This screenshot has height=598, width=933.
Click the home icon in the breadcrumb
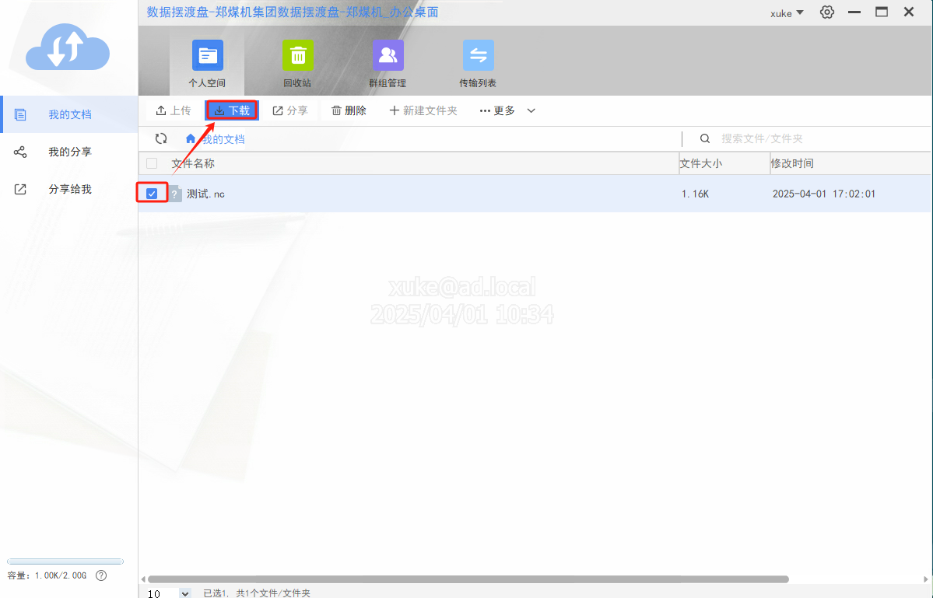tap(191, 138)
